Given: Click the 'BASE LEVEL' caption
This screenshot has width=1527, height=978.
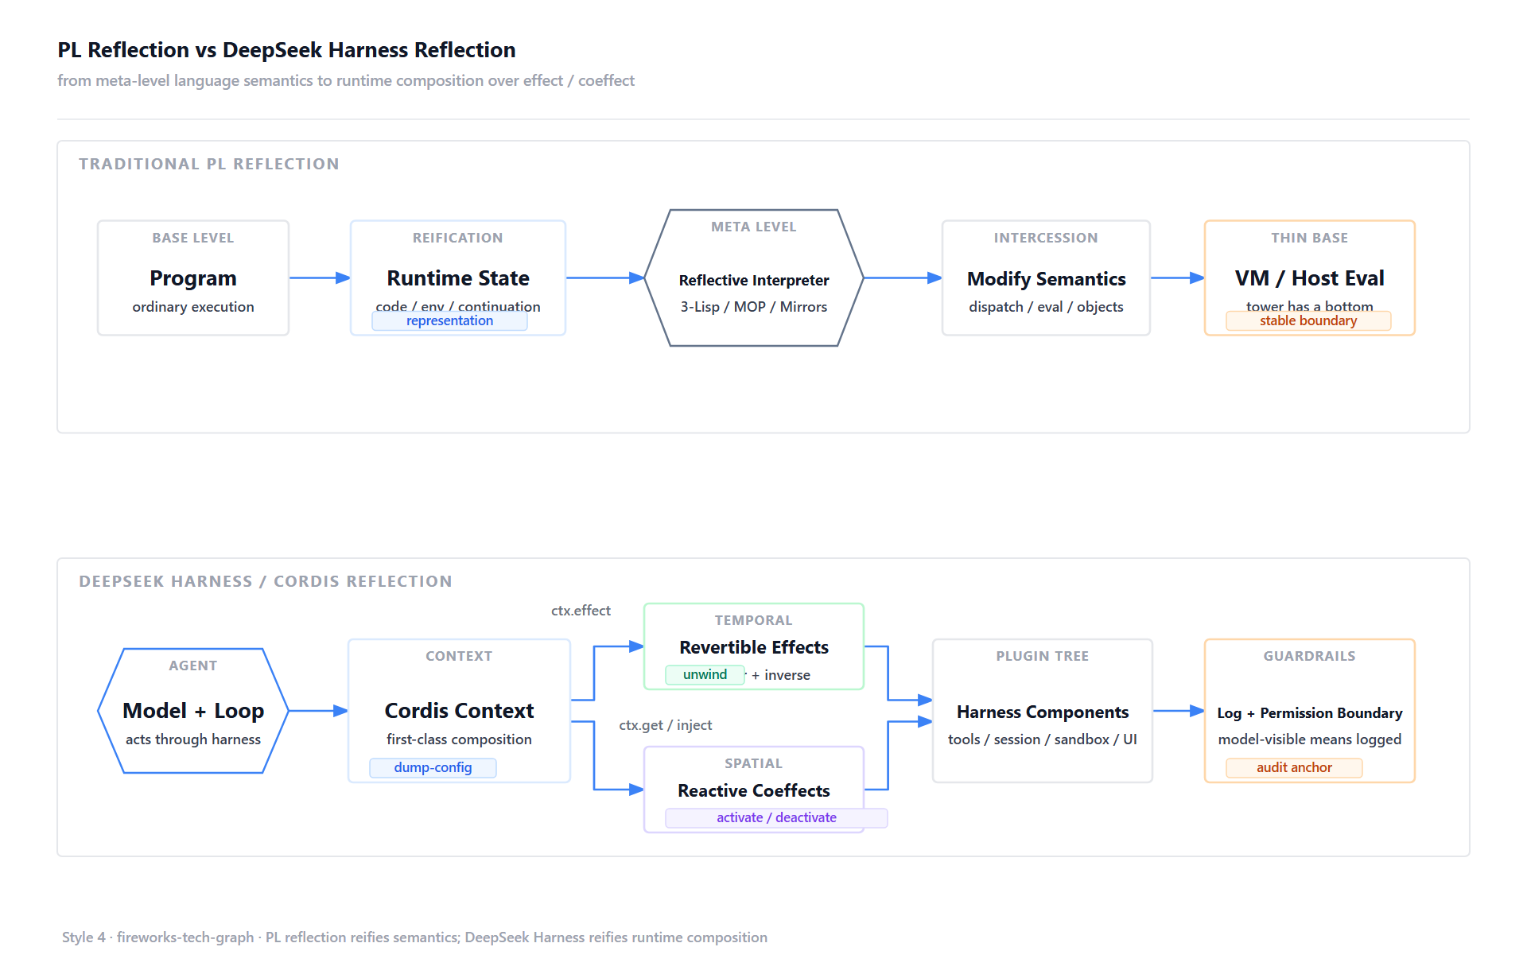Looking at the screenshot, I should [x=193, y=238].
